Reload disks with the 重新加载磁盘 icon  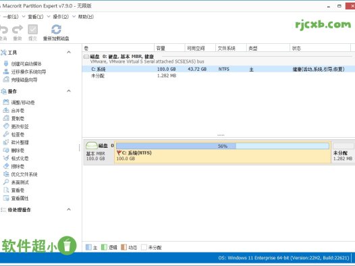pos(56,30)
